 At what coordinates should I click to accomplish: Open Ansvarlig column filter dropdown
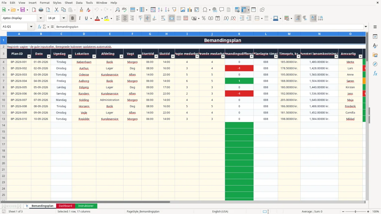click(x=360, y=56)
